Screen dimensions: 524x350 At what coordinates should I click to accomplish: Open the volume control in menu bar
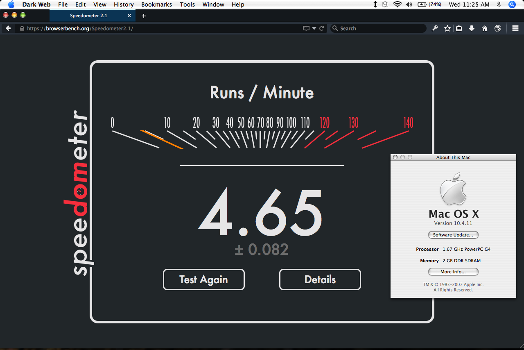point(409,5)
